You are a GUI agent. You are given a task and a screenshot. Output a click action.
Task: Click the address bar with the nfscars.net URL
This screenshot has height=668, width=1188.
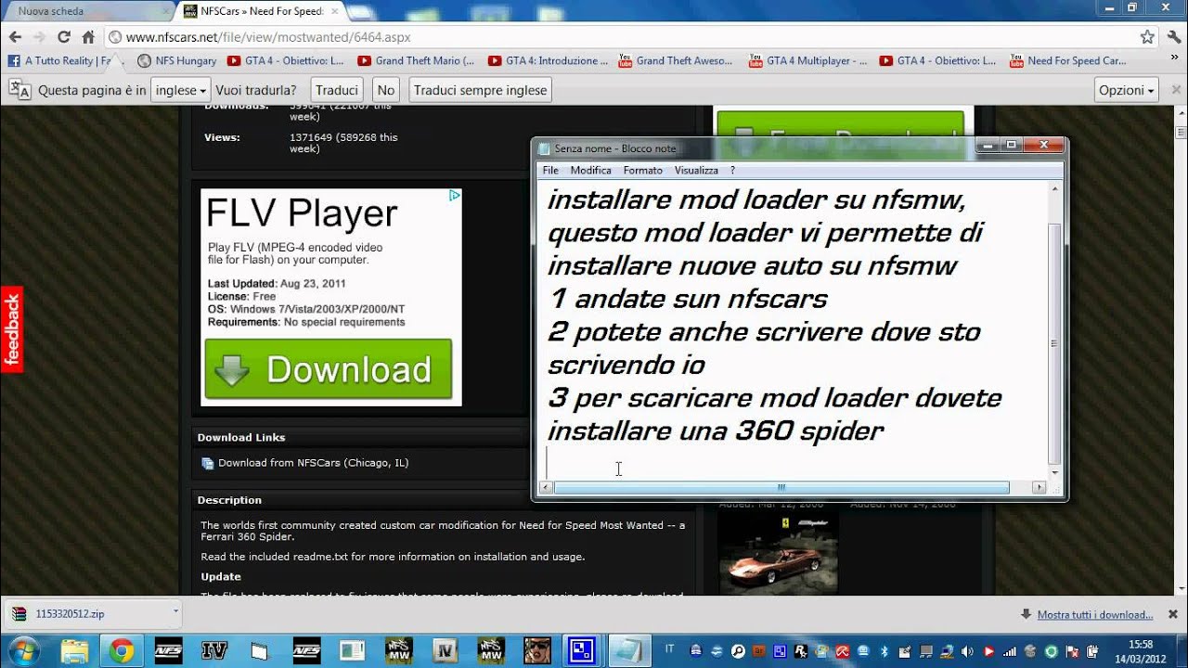tap(622, 37)
